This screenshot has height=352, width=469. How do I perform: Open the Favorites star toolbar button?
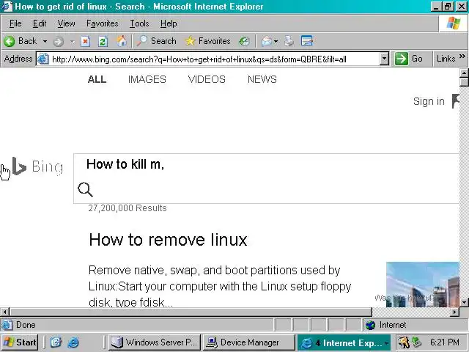[x=207, y=41]
